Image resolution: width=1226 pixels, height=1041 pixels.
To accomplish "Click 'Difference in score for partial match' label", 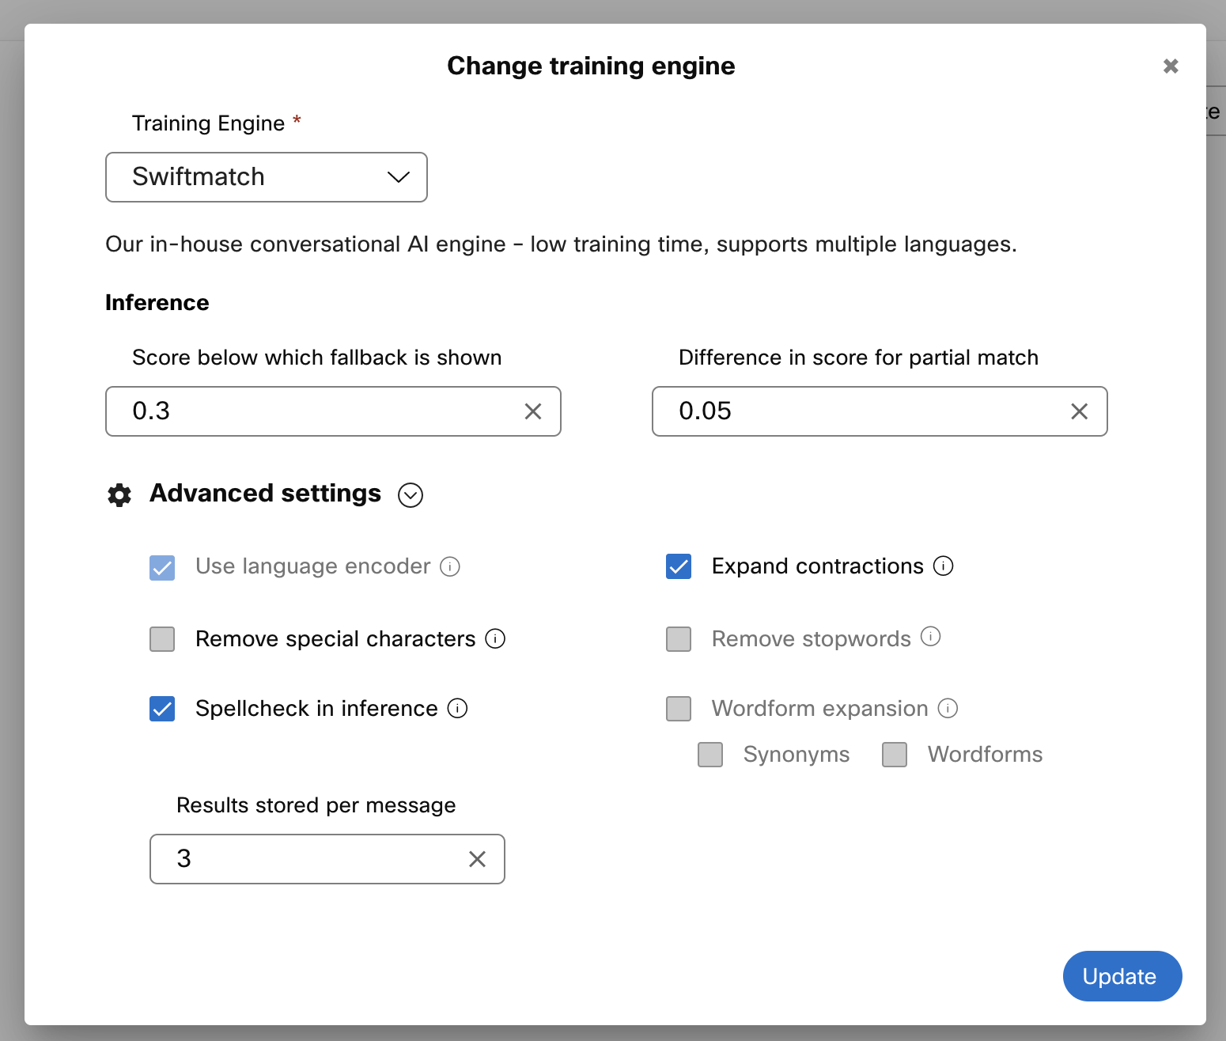I will coord(859,358).
